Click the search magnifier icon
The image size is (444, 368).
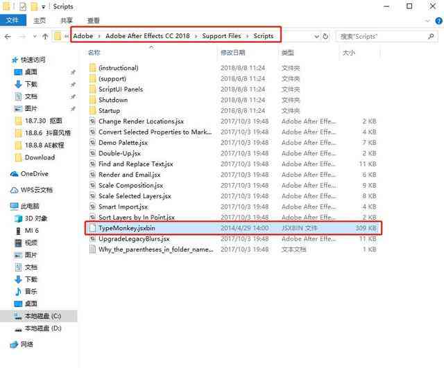click(431, 36)
